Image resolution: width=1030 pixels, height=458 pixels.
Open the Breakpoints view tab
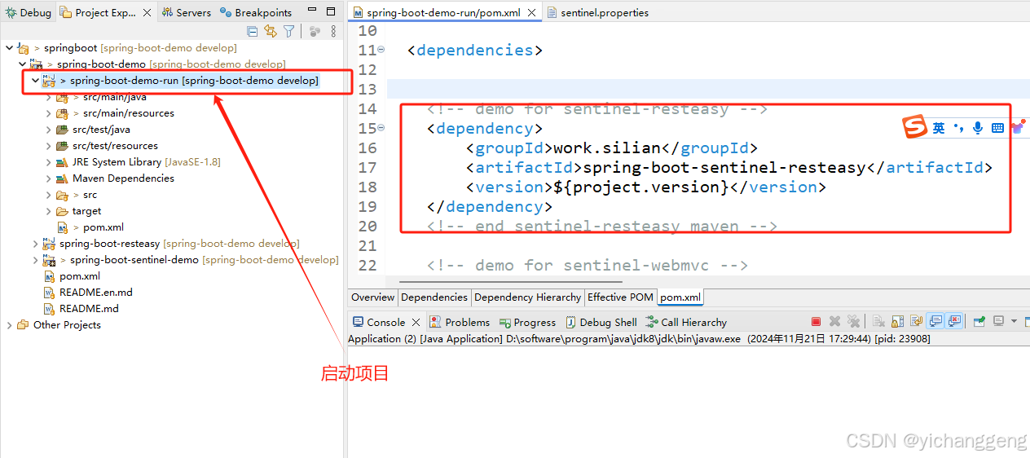click(256, 12)
